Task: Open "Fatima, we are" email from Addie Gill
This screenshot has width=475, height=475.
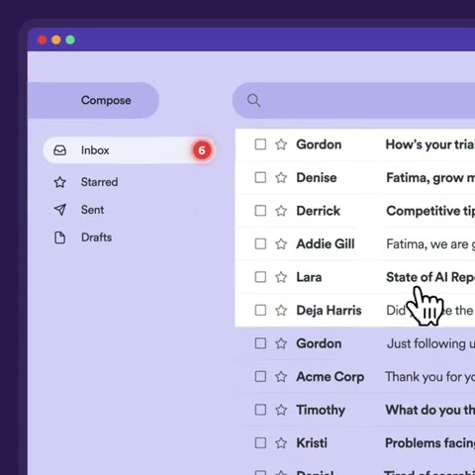Action: tap(430, 244)
